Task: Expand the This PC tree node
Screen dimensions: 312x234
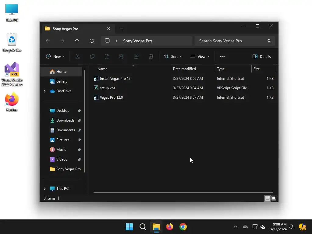Action: (44, 188)
